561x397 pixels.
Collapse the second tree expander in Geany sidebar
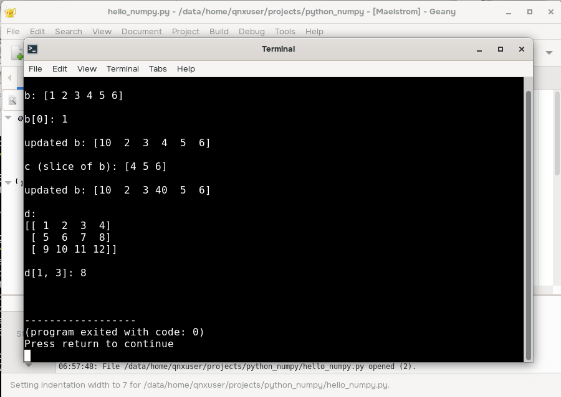8,182
